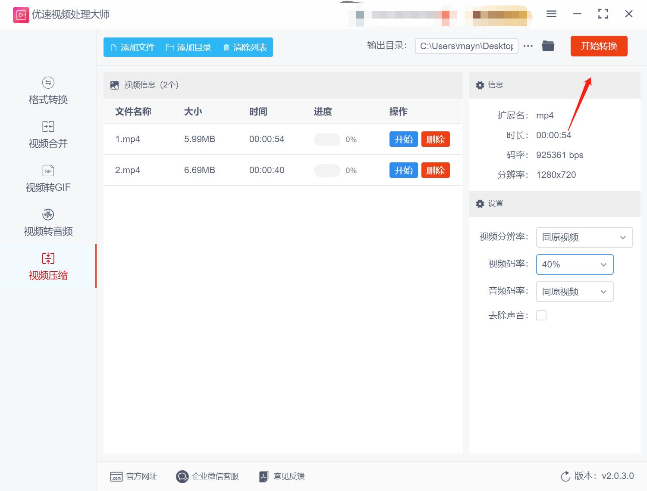Open the 视频码率 dropdown showing 40%
Screen dimensions: 647x491
click(x=575, y=264)
